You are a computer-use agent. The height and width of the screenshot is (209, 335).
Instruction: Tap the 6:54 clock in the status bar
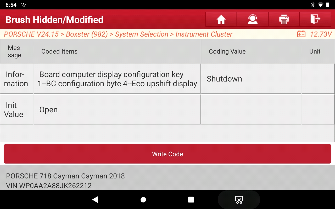tap(11, 4)
